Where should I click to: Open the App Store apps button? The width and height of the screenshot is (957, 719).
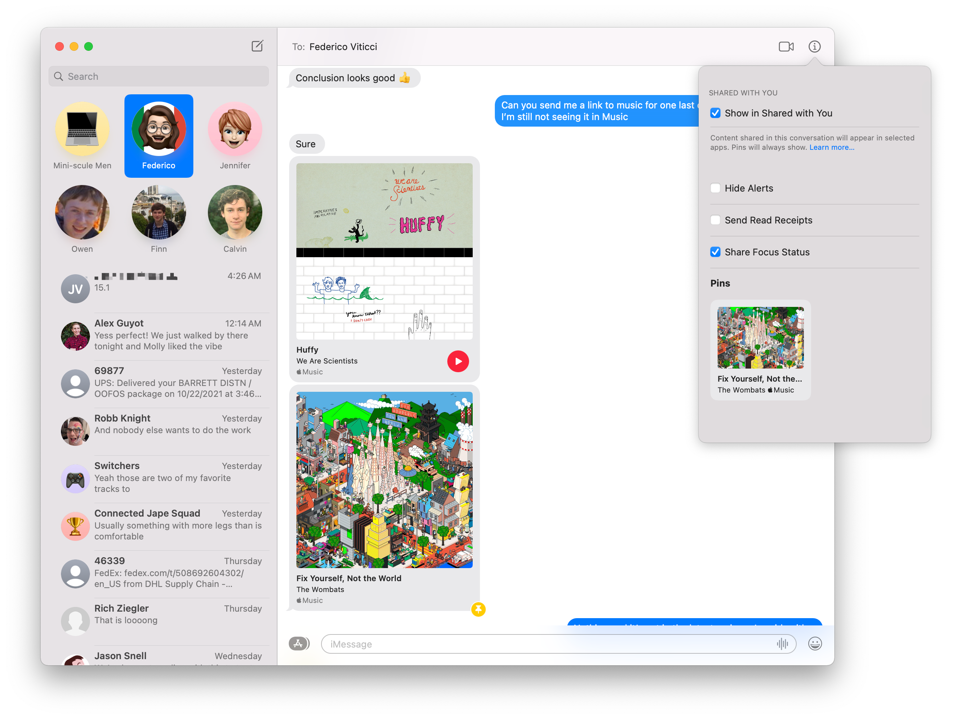299,644
